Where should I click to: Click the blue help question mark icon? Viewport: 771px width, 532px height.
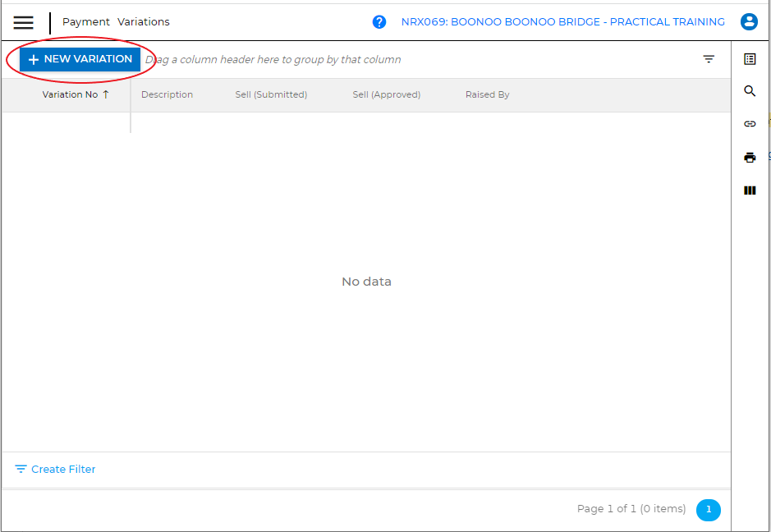coord(379,22)
